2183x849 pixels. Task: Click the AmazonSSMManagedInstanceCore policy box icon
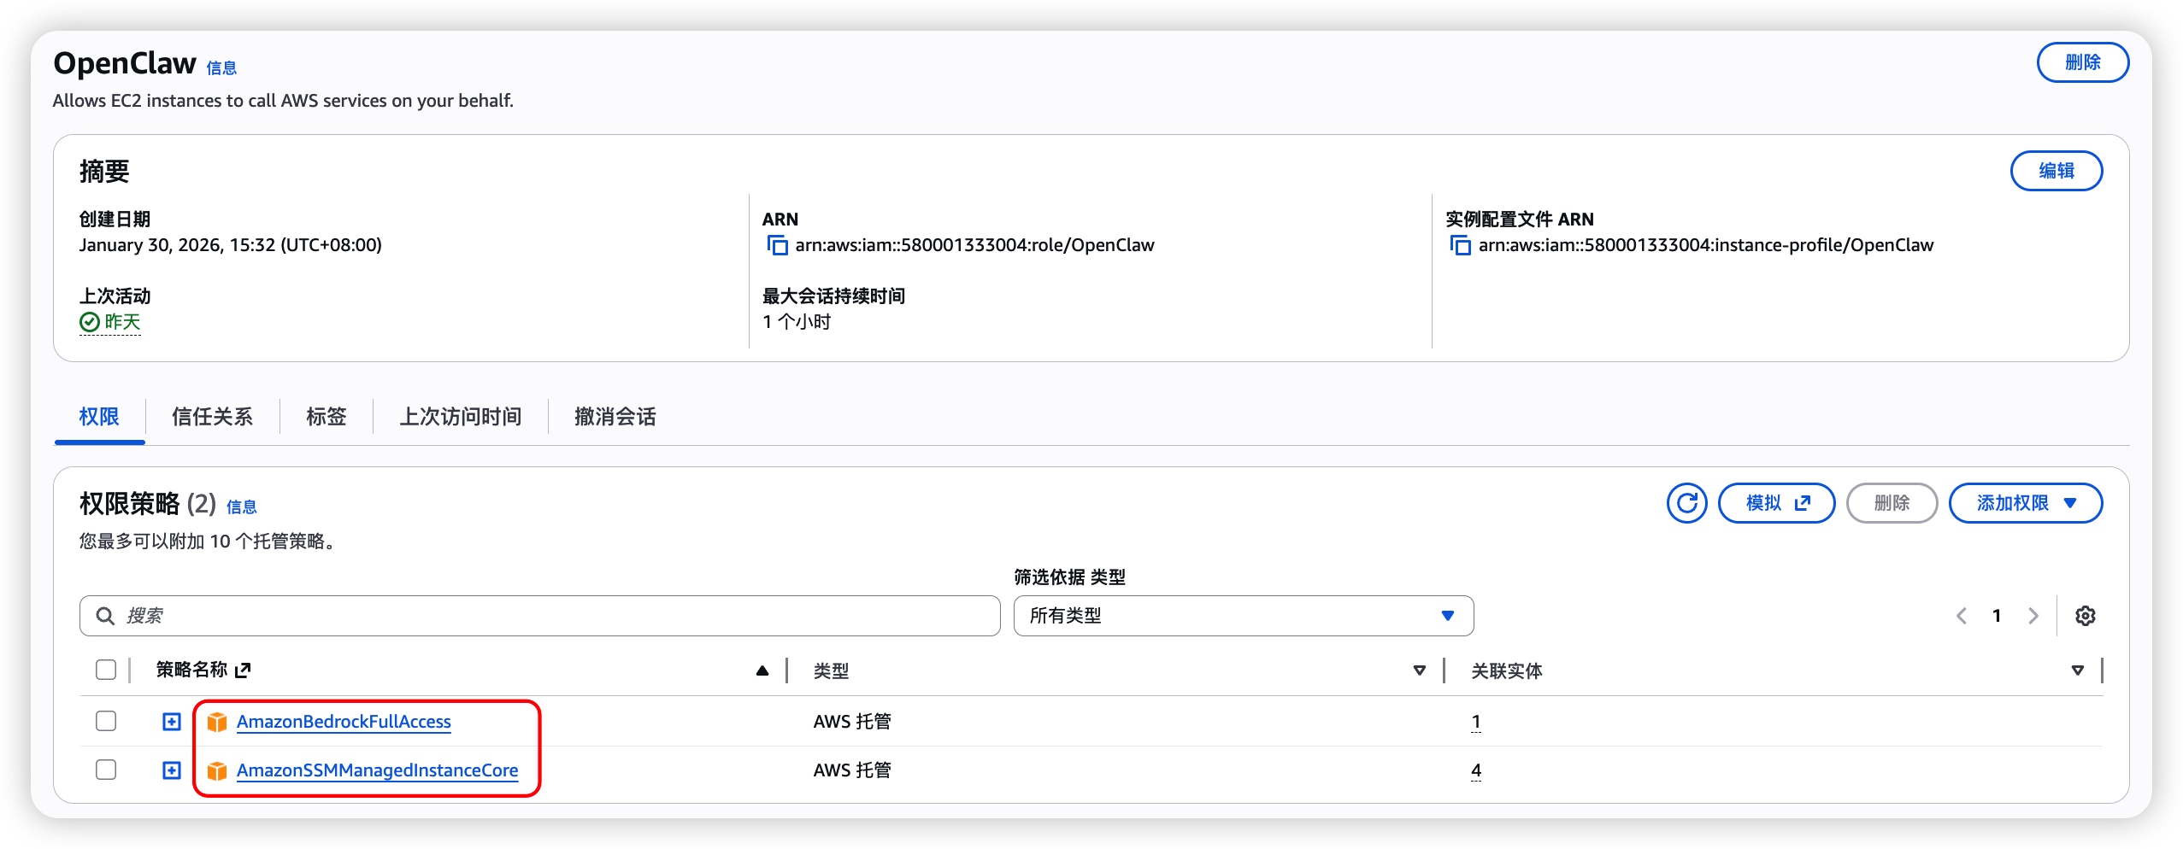click(x=217, y=771)
